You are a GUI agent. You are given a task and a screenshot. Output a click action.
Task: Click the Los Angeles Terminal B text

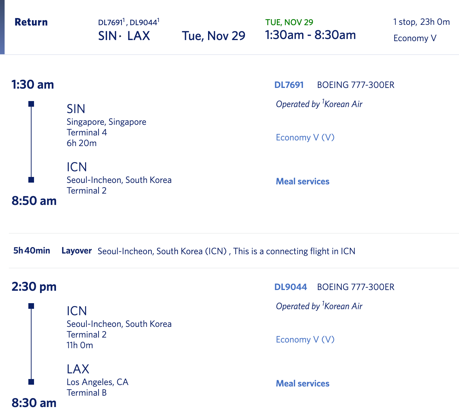(86, 393)
